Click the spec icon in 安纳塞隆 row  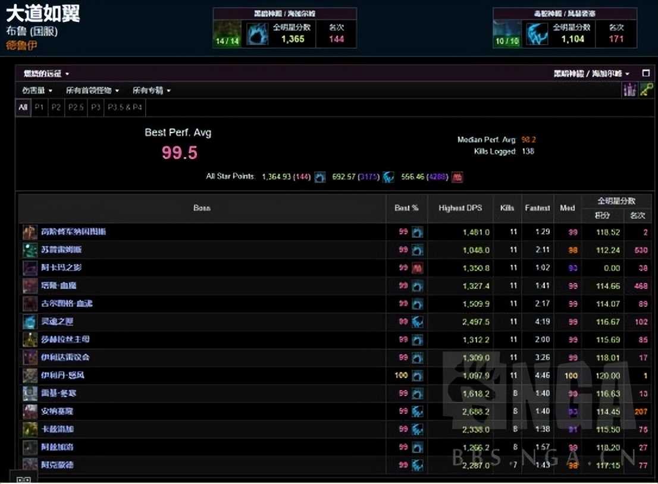(x=417, y=412)
